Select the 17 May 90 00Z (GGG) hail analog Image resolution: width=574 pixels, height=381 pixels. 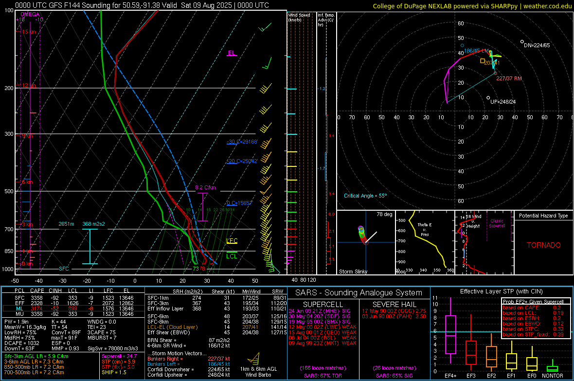point(394,311)
